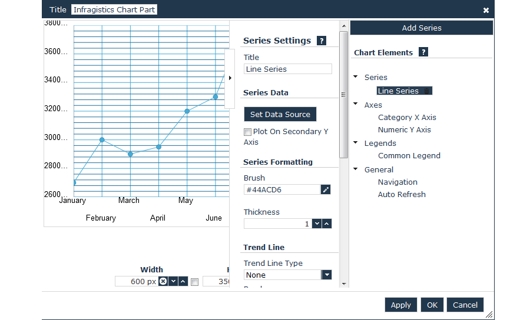This screenshot has height=320, width=530.
Task: Confirm with OK button
Action: (x=432, y=305)
